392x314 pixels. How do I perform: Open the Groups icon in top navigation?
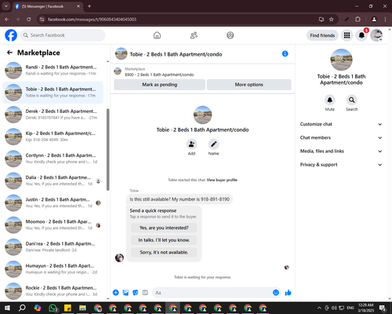click(x=230, y=35)
